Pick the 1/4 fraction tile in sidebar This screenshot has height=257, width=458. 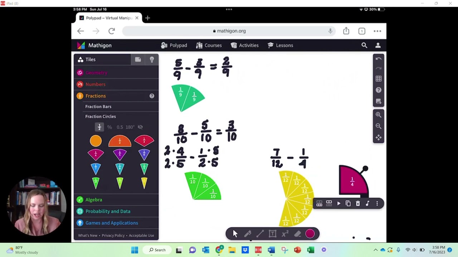(96, 155)
